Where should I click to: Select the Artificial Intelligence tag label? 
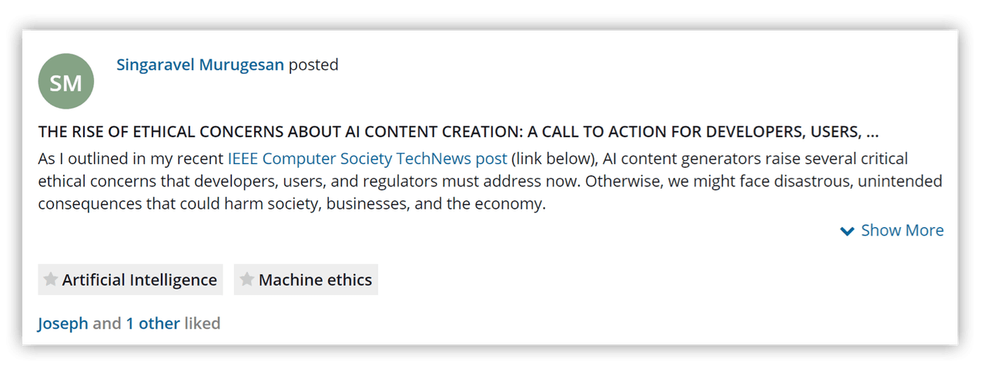click(139, 280)
